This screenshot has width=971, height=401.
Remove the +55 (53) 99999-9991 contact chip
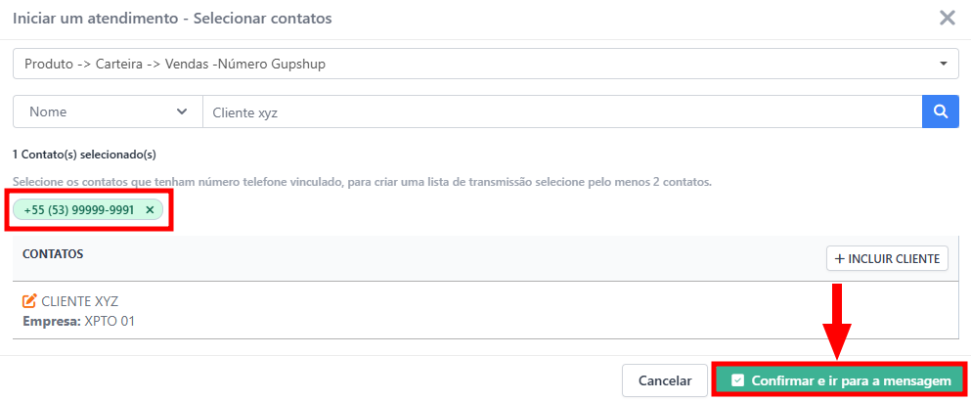(150, 209)
